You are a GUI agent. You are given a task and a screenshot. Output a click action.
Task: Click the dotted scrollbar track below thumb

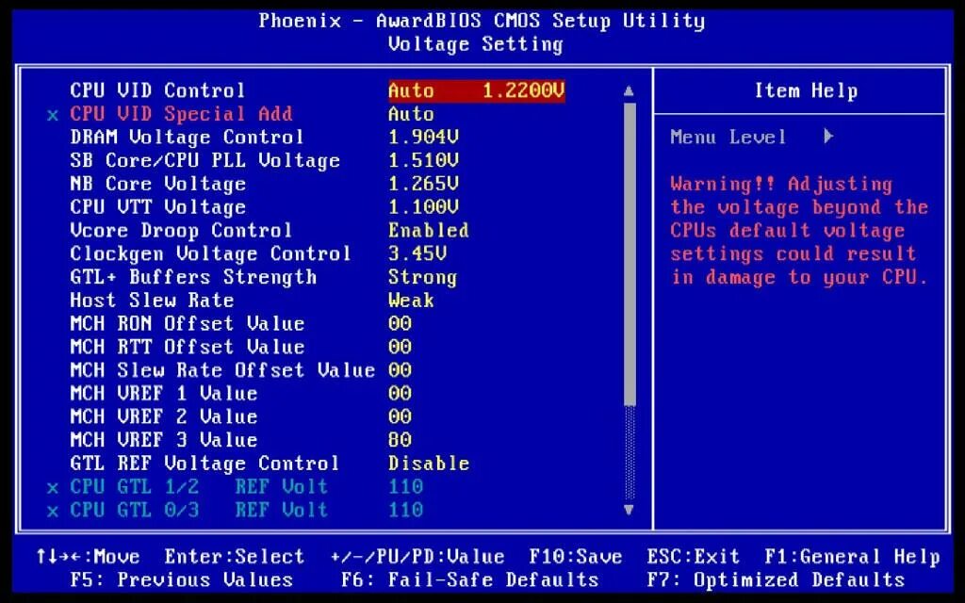[629, 452]
